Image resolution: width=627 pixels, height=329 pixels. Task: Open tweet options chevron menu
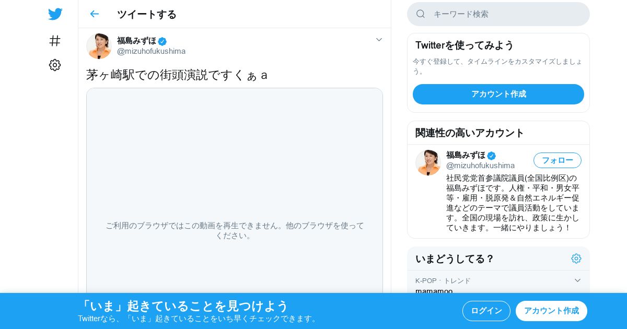click(x=379, y=40)
